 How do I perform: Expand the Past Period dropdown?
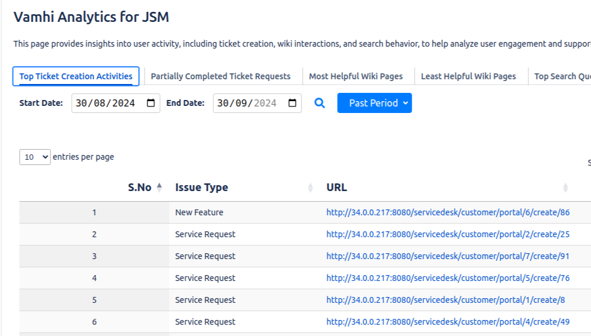click(374, 103)
